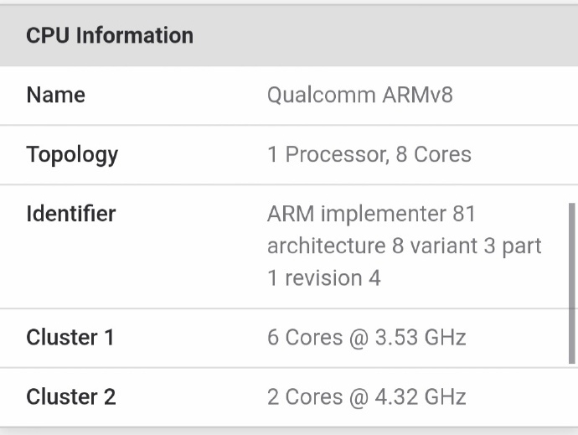Click the 4.32 GHz frequency value
The image size is (578, 435).
coord(421,396)
